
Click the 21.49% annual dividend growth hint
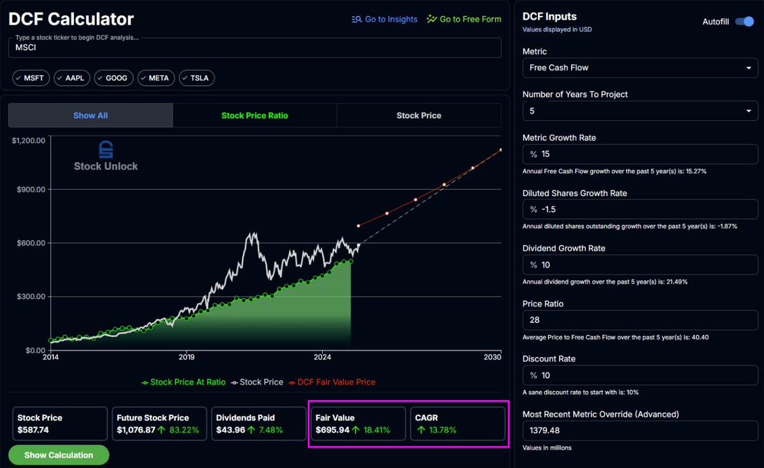pyautogui.click(x=605, y=281)
